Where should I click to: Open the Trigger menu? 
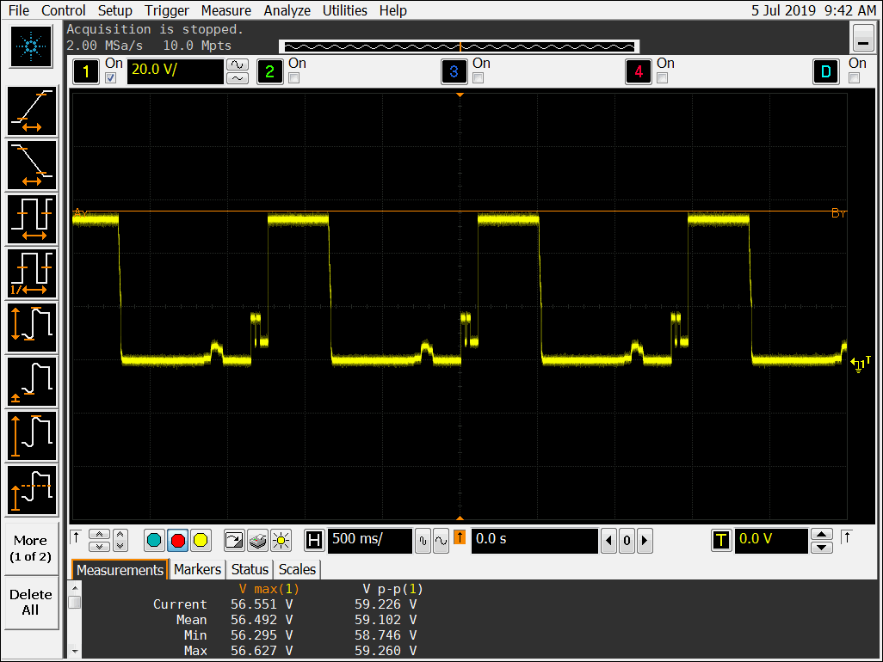tap(167, 10)
